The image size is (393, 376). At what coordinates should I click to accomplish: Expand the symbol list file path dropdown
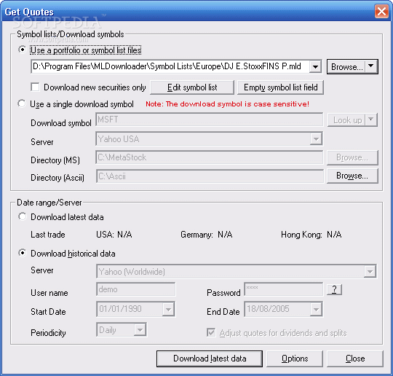tap(315, 67)
